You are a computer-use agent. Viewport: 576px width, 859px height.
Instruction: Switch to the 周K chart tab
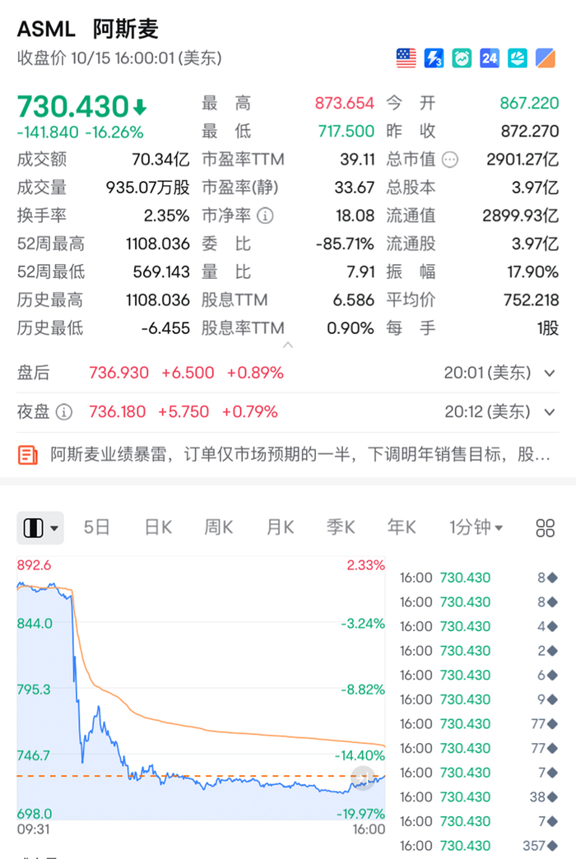click(219, 527)
